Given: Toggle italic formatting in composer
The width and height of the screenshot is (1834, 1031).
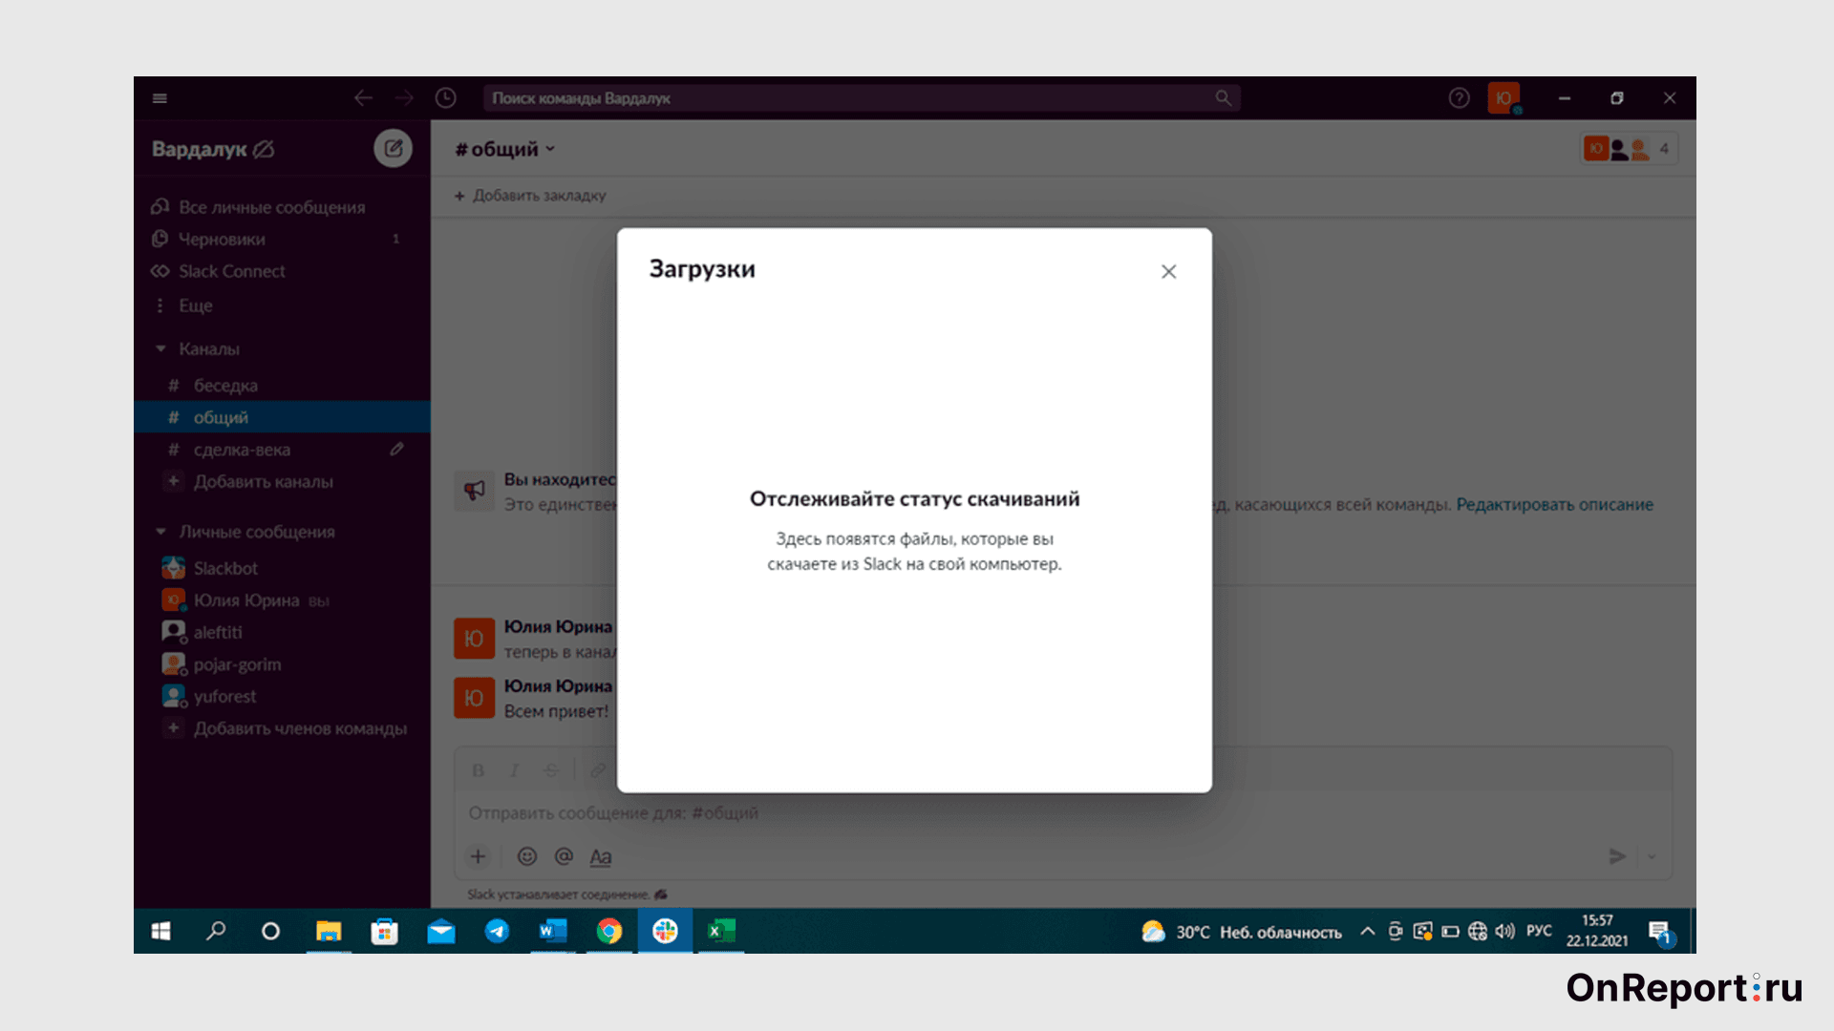Looking at the screenshot, I should coord(514,770).
